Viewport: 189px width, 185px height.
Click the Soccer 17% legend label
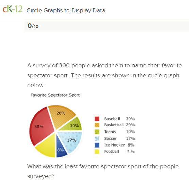(x=119, y=138)
